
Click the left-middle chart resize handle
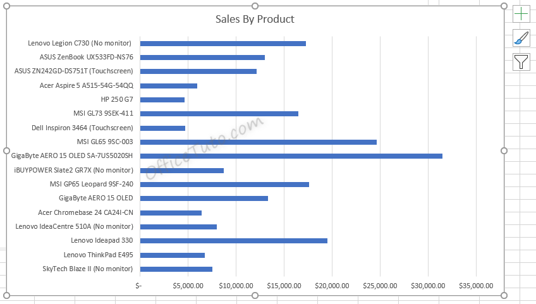(6, 151)
